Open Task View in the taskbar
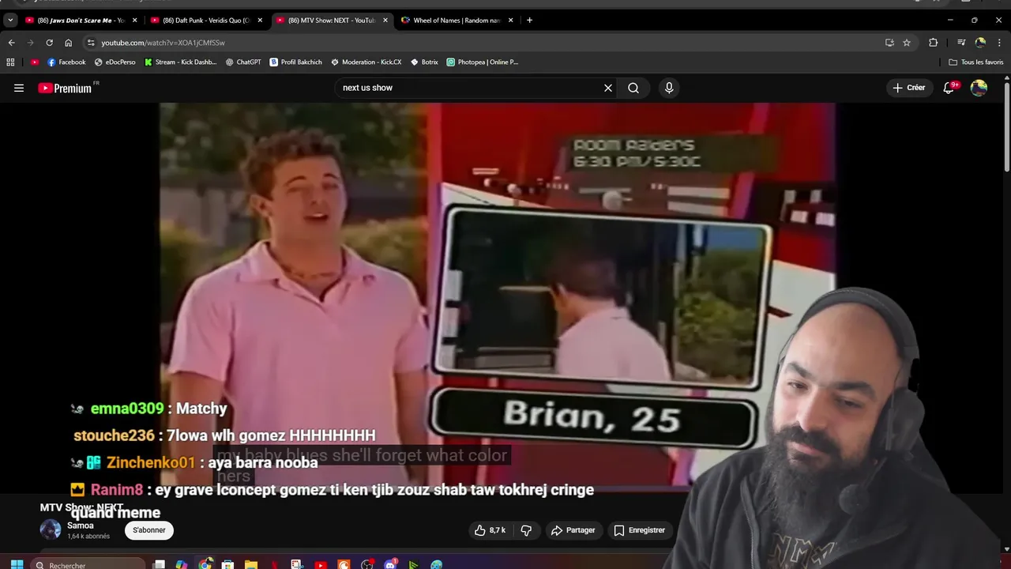 click(159, 565)
